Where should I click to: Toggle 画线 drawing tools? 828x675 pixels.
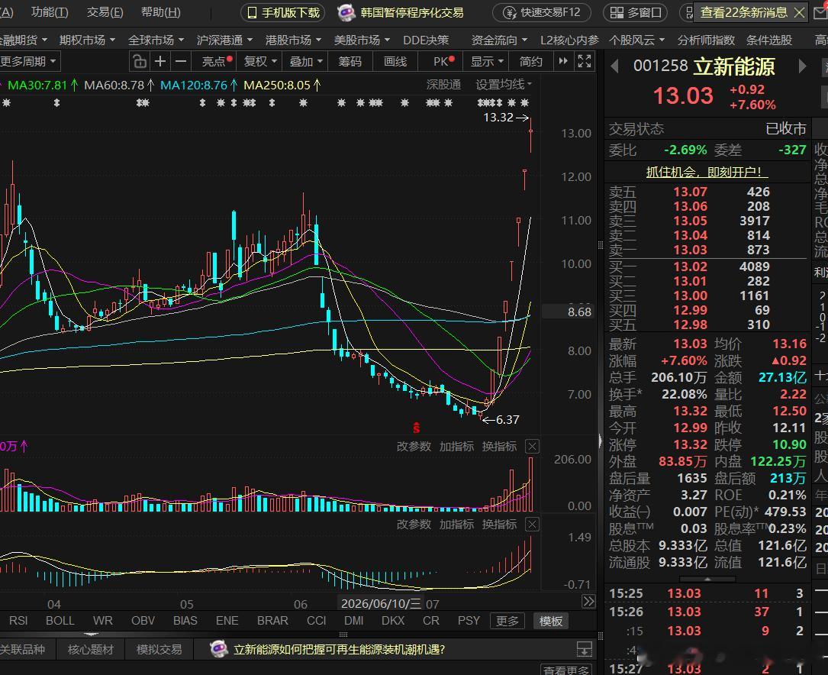395,62
